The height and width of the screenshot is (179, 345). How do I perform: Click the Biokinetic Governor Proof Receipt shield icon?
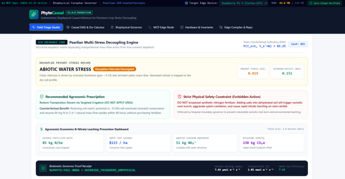[43, 168]
